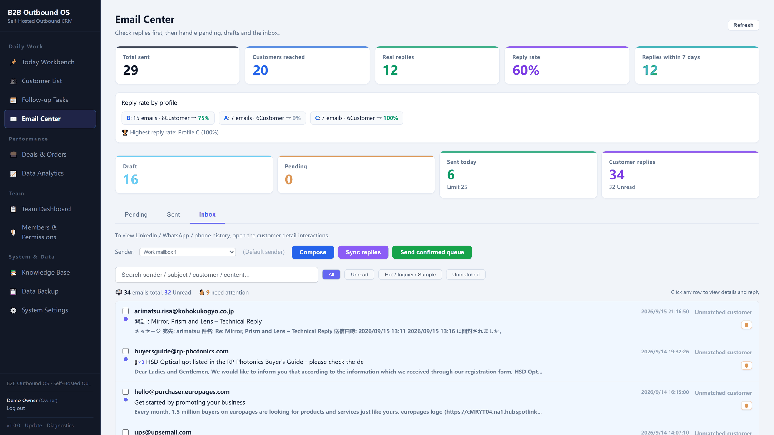Switch to the Pending tab

click(136, 215)
